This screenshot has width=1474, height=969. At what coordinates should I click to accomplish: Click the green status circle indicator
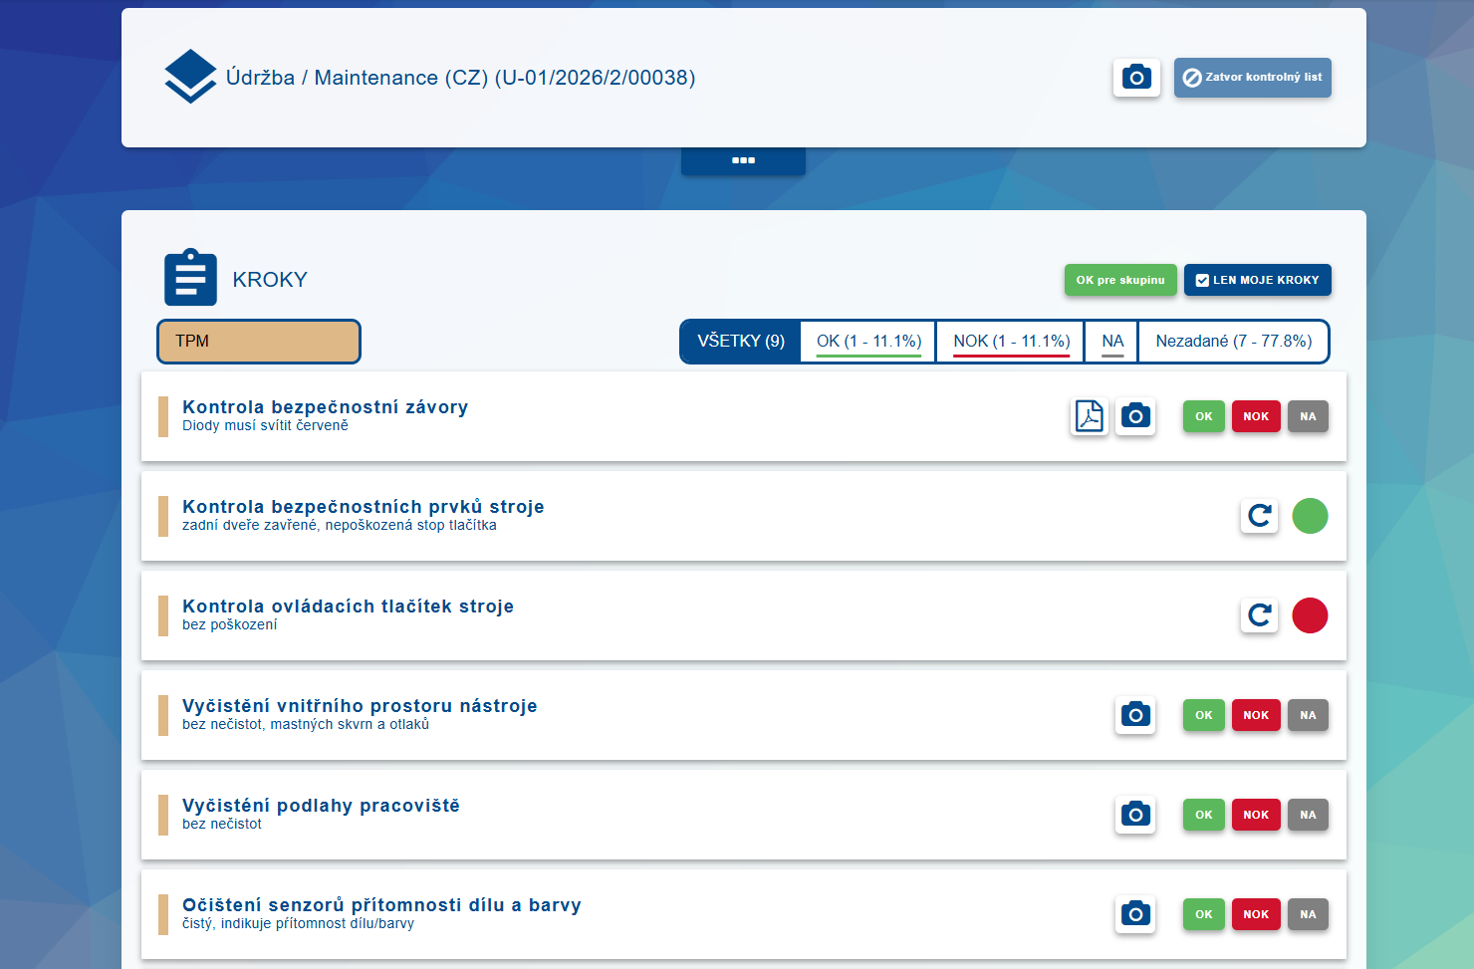coord(1310,516)
